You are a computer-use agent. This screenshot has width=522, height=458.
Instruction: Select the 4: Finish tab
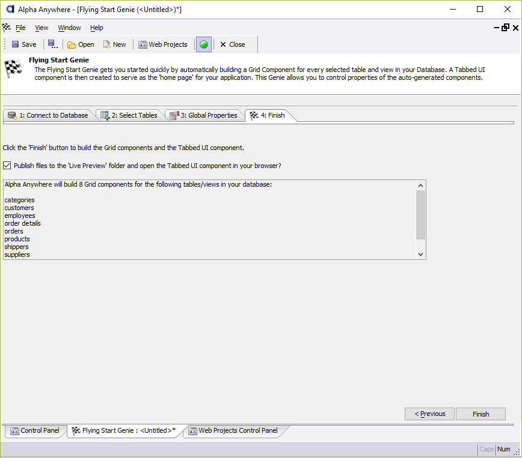268,115
